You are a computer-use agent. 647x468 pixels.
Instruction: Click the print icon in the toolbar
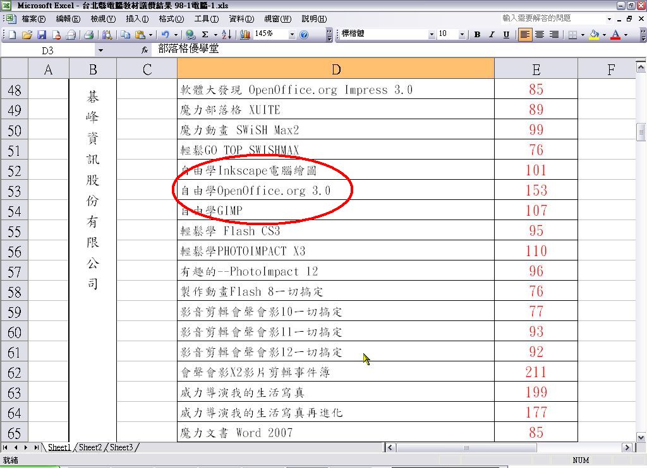[88, 35]
